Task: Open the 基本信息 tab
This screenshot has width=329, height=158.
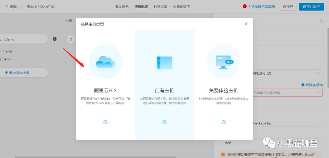Action: pyautogui.click(x=122, y=7)
